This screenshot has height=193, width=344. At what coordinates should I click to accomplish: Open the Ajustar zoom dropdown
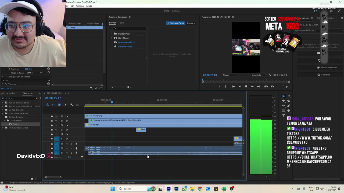[x=230, y=75]
